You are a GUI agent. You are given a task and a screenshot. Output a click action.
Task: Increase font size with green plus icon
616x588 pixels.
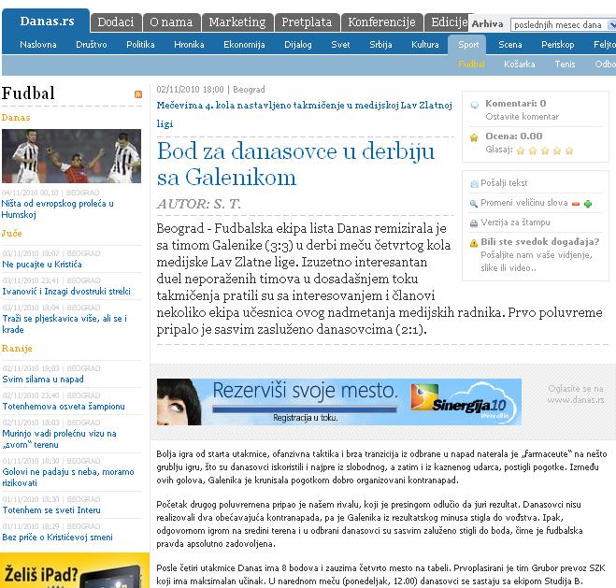tap(588, 204)
